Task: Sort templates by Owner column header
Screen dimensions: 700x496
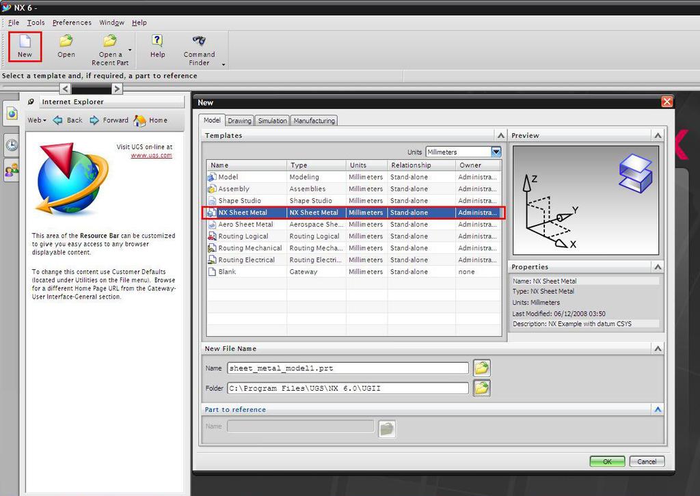Action: (478, 165)
